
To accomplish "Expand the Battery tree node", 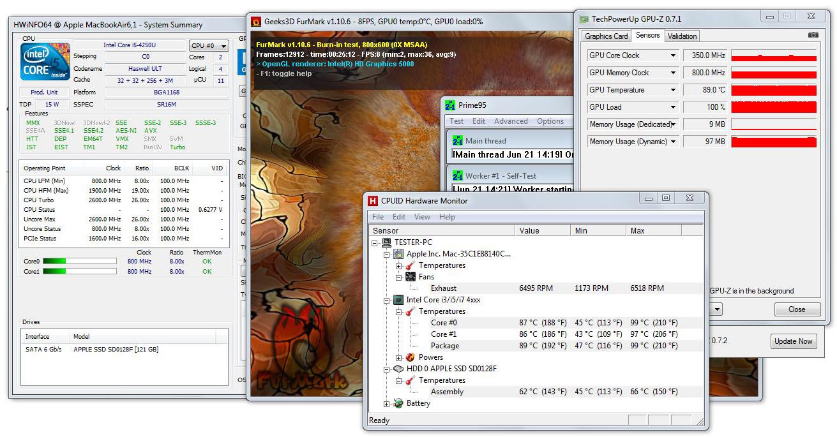I will tap(386, 404).
